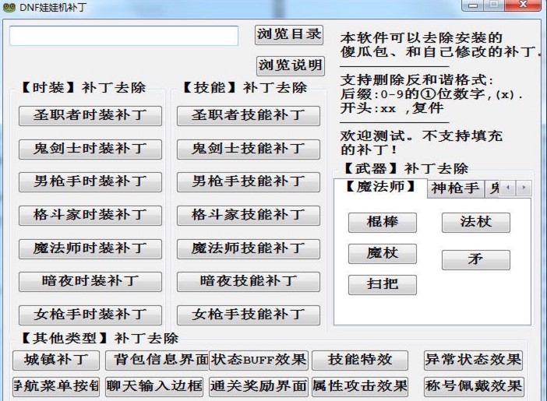This screenshot has height=401, width=547.
Task: Click 鬼剑士时装补丁 button
Action: click(x=90, y=149)
